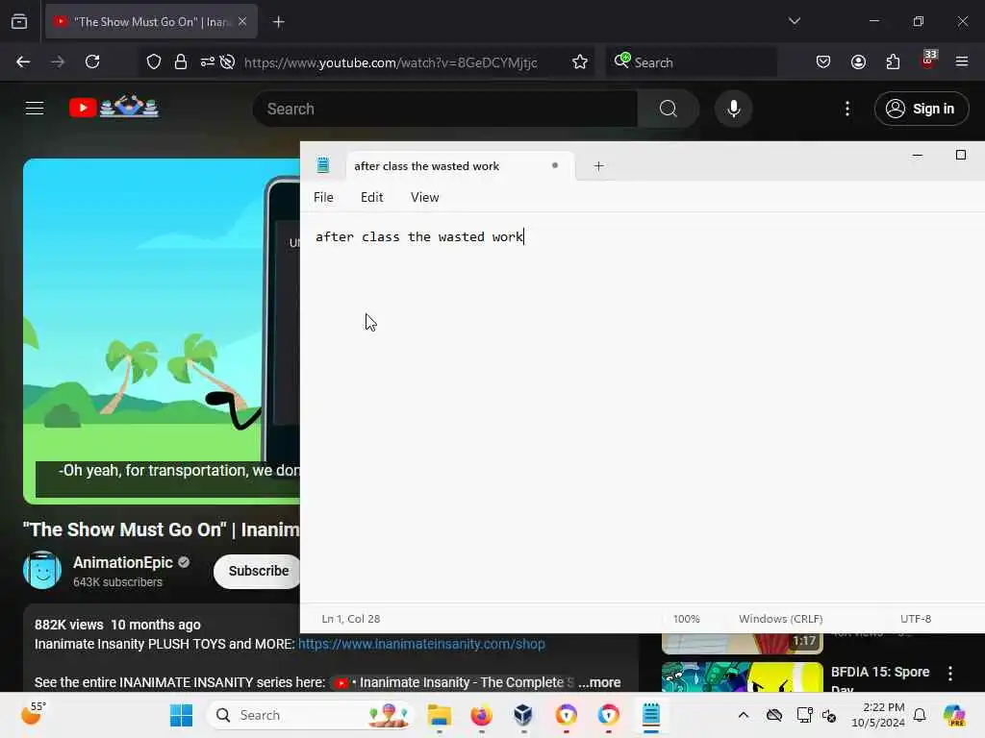
Task: Open the weather widget showing 55°
Action: pos(34,714)
